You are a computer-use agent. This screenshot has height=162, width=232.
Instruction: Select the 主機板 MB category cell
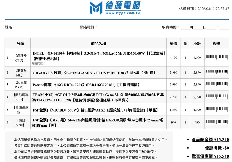point(20,73)
